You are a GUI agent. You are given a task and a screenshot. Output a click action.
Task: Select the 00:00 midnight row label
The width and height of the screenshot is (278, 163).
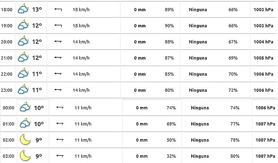coord(9,108)
